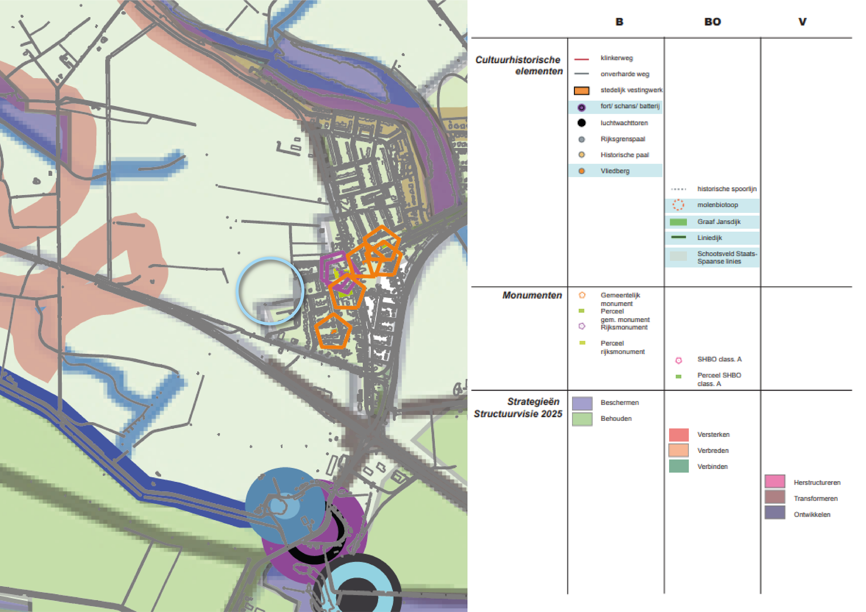Screen dimensions: 866x612
Task: Click the V column header
Action: [x=802, y=22]
